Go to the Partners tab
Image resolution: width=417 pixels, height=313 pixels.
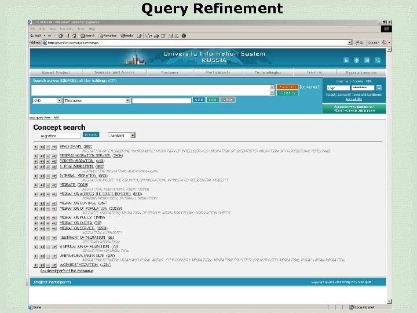(170, 72)
